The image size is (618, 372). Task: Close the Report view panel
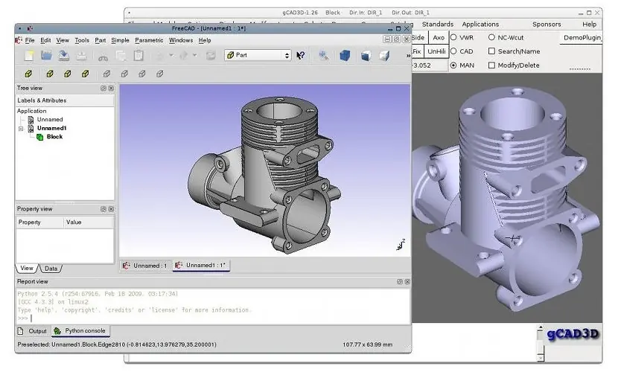[407, 281]
